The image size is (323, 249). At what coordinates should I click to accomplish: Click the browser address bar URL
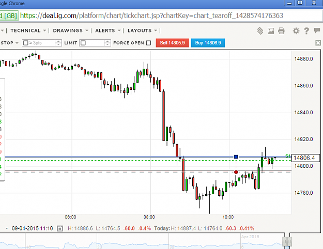[x=151, y=15]
